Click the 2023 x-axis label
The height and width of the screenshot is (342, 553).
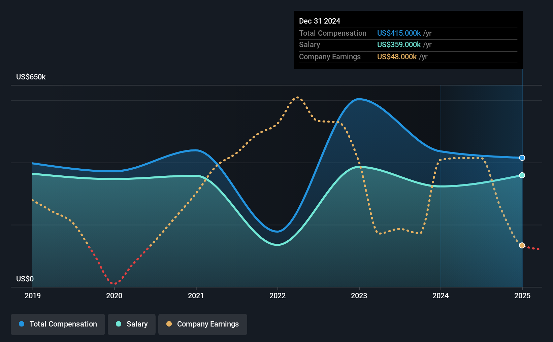pyautogui.click(x=359, y=296)
